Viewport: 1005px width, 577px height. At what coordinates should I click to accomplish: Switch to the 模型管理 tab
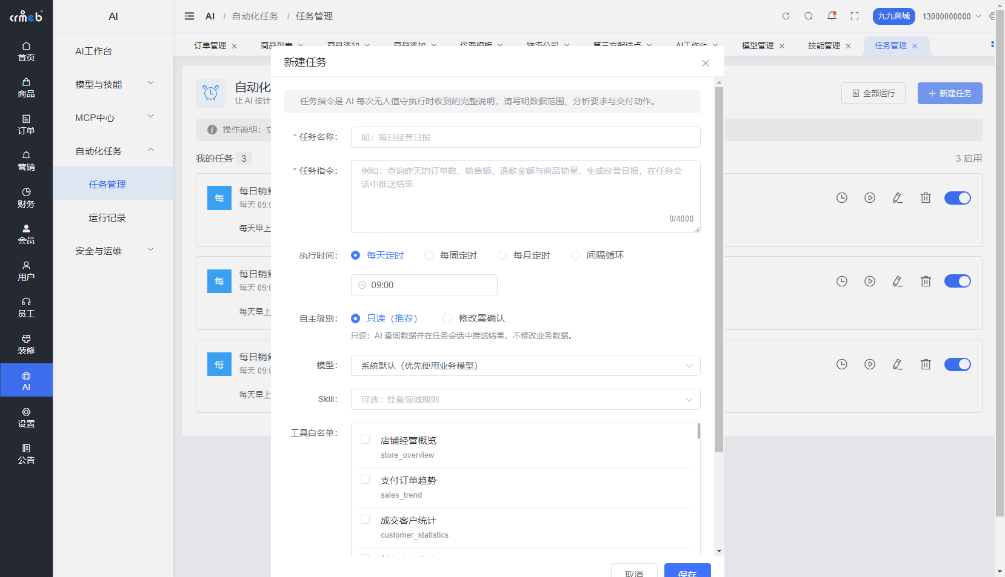click(x=758, y=45)
